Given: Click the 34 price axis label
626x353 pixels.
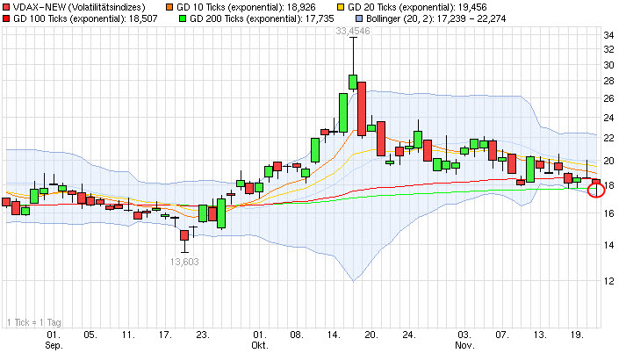Looking at the screenshot, I should [608, 35].
